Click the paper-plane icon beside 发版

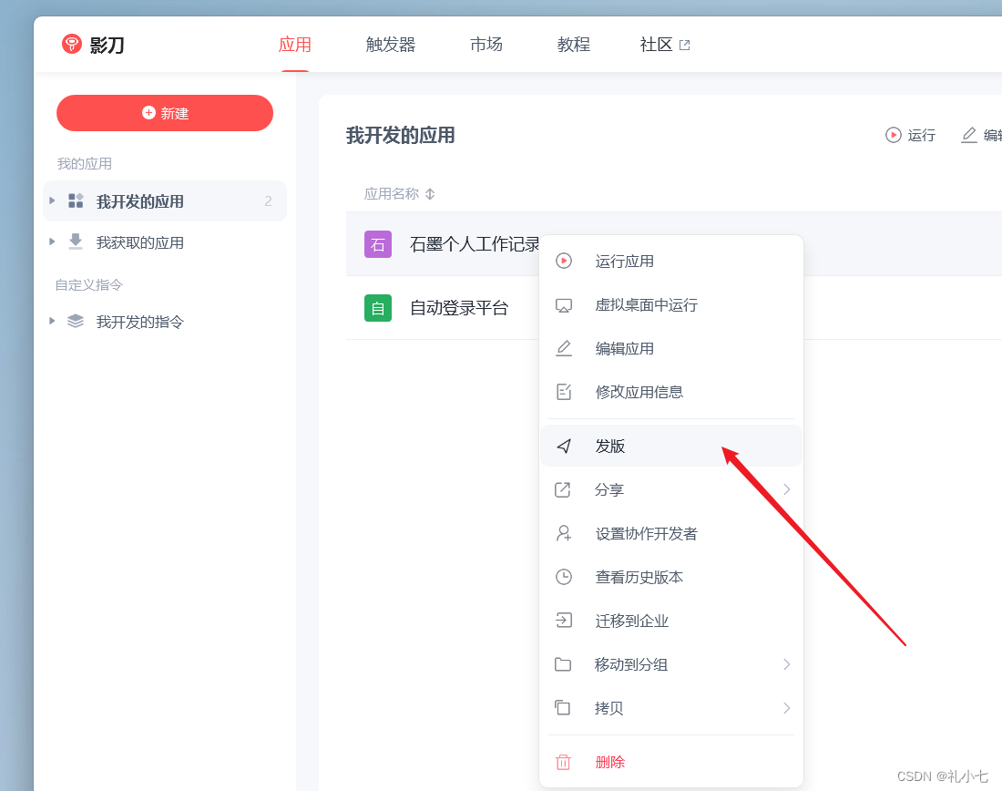click(564, 446)
